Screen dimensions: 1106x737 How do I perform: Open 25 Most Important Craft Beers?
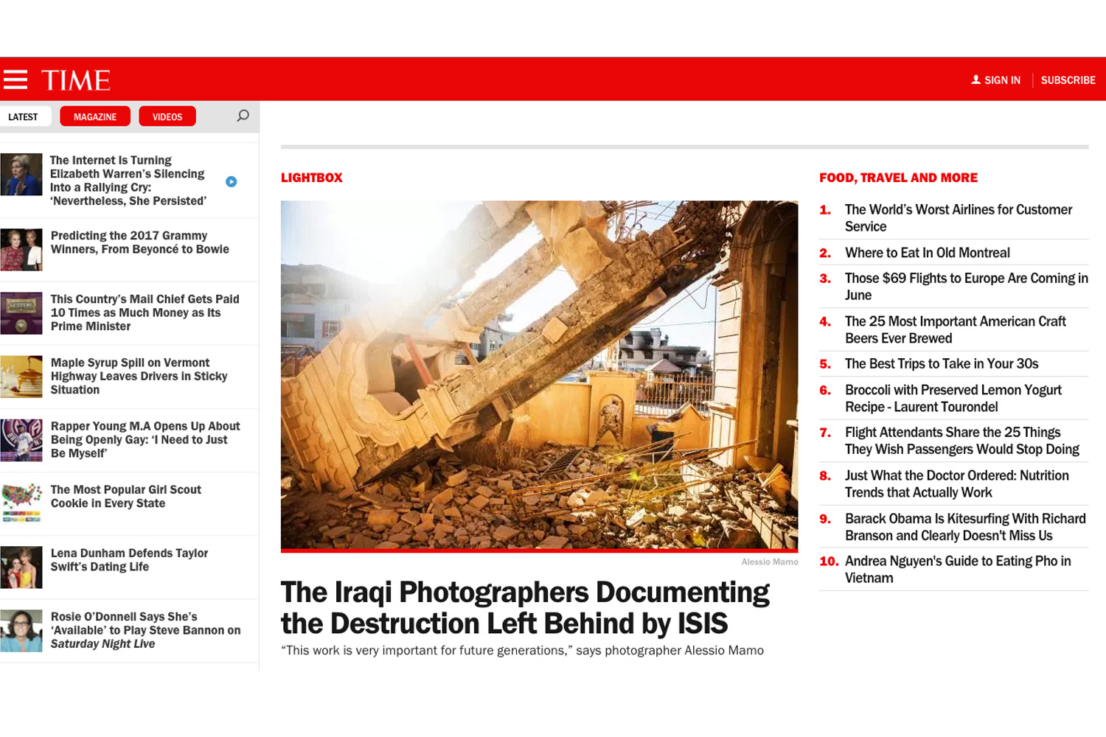[x=956, y=329]
